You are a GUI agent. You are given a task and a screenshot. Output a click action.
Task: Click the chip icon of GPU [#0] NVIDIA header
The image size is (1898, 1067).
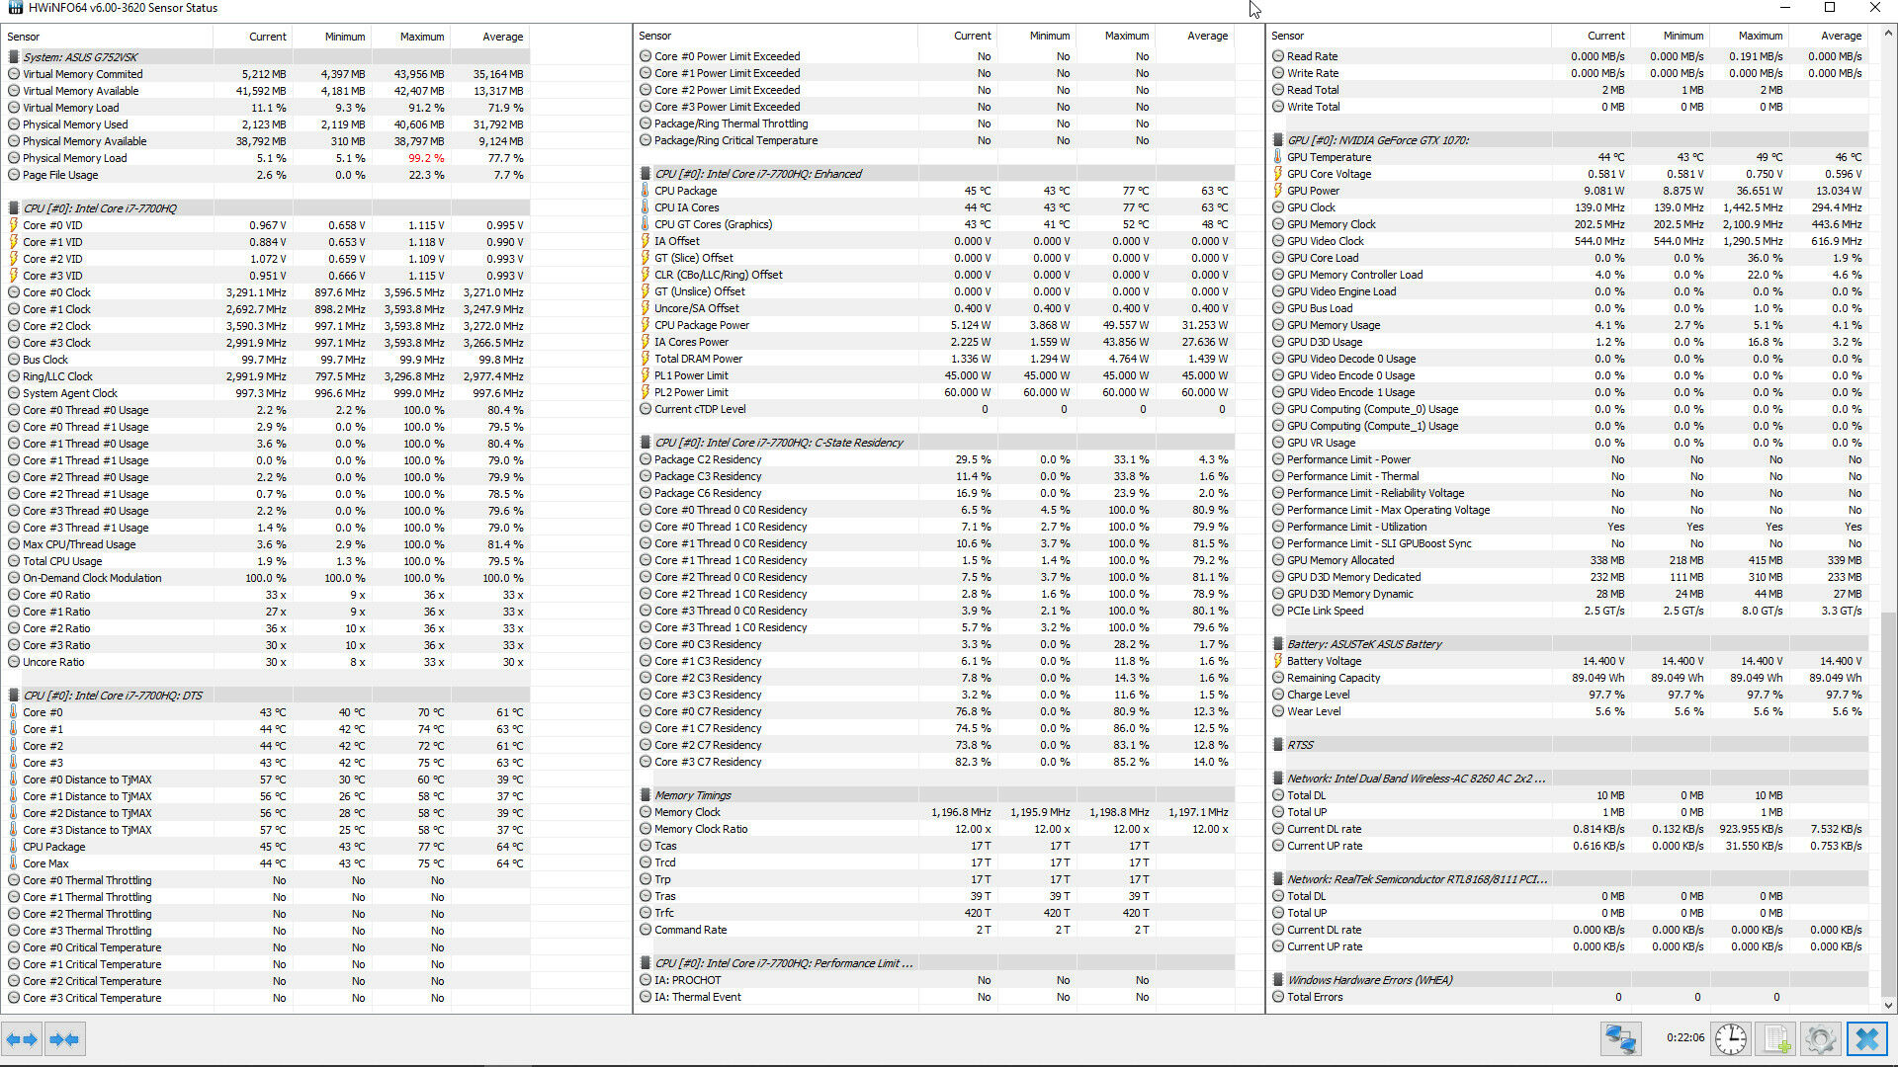(1278, 140)
